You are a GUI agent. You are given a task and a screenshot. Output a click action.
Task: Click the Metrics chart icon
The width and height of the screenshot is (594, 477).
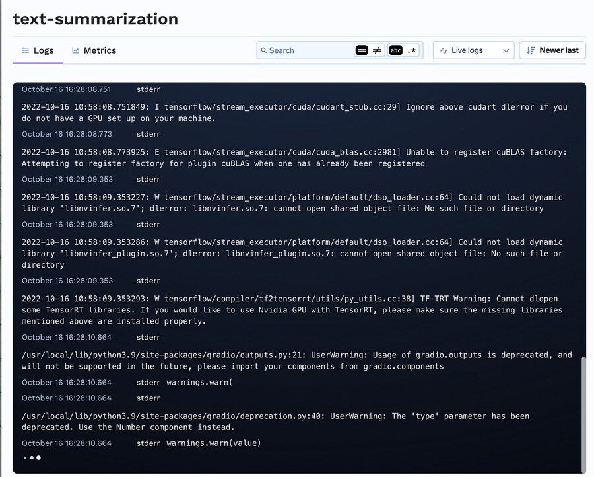tap(76, 50)
